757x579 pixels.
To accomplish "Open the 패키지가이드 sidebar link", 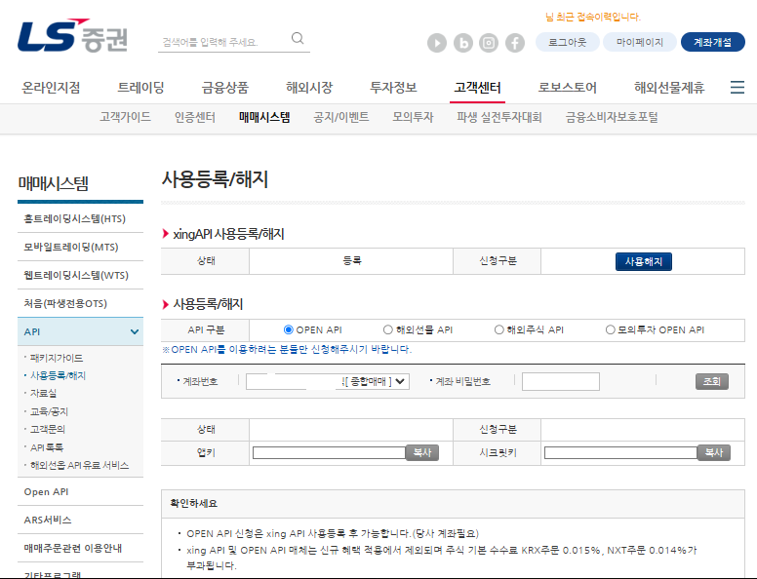I will 57,358.
